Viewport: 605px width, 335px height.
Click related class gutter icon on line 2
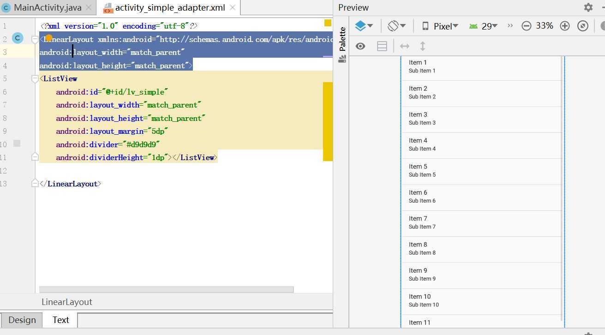pyautogui.click(x=18, y=38)
